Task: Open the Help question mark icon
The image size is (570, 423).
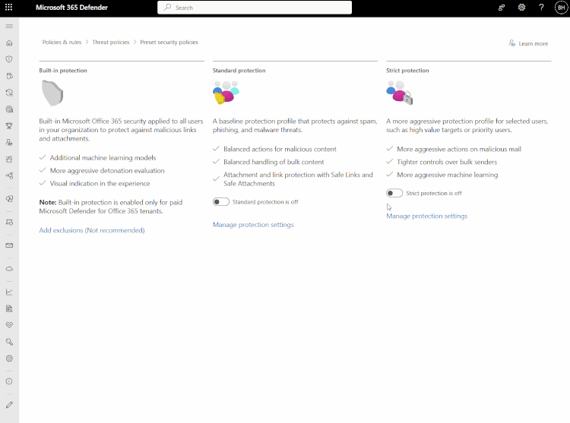Action: [x=541, y=8]
